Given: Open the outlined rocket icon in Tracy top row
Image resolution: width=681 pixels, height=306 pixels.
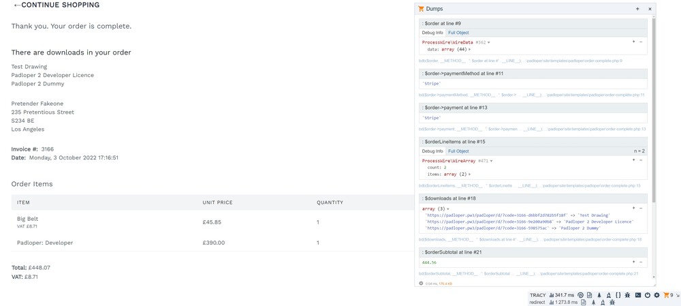Looking at the screenshot, I should tap(609, 295).
